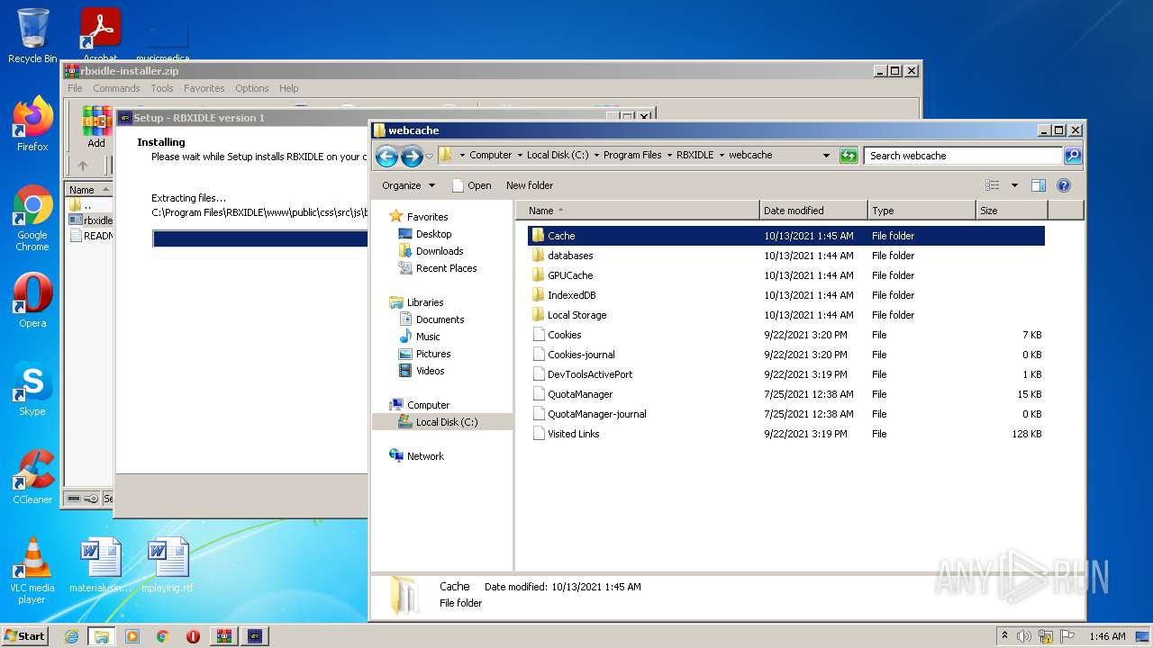Viewport: 1153px width, 648px height.
Task: Select the Firefox desktop shortcut
Action: point(32,124)
